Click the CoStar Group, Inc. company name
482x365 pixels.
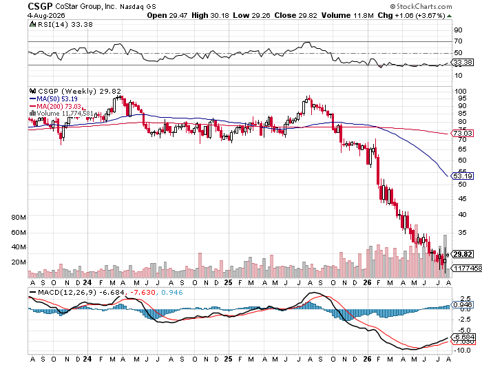86,6
